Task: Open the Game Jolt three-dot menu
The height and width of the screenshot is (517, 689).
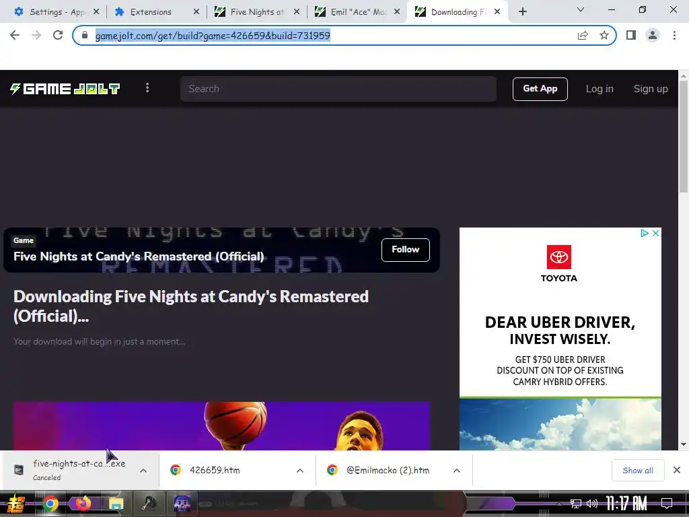Action: click(147, 88)
